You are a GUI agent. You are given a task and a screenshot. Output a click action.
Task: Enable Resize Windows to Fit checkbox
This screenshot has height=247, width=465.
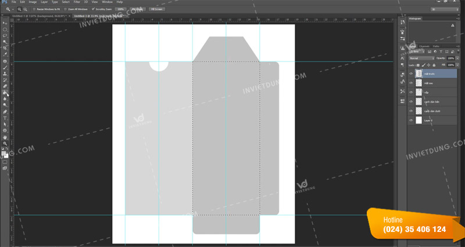34,9
